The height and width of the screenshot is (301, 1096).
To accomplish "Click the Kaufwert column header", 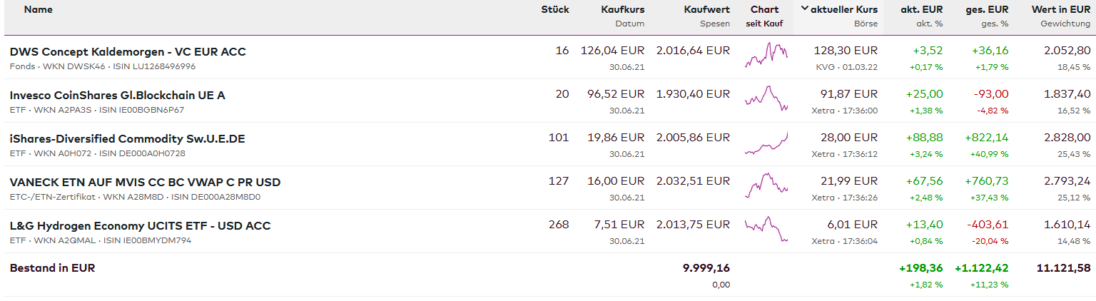I will (706, 10).
